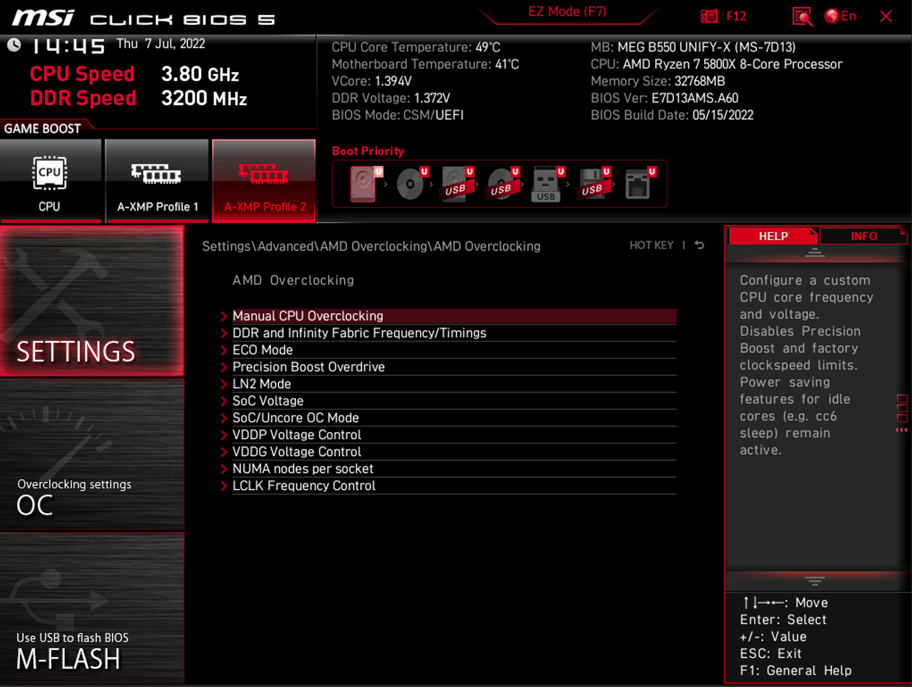Switch to EZ Mode (F7)
The image size is (912, 687).
pyautogui.click(x=567, y=12)
